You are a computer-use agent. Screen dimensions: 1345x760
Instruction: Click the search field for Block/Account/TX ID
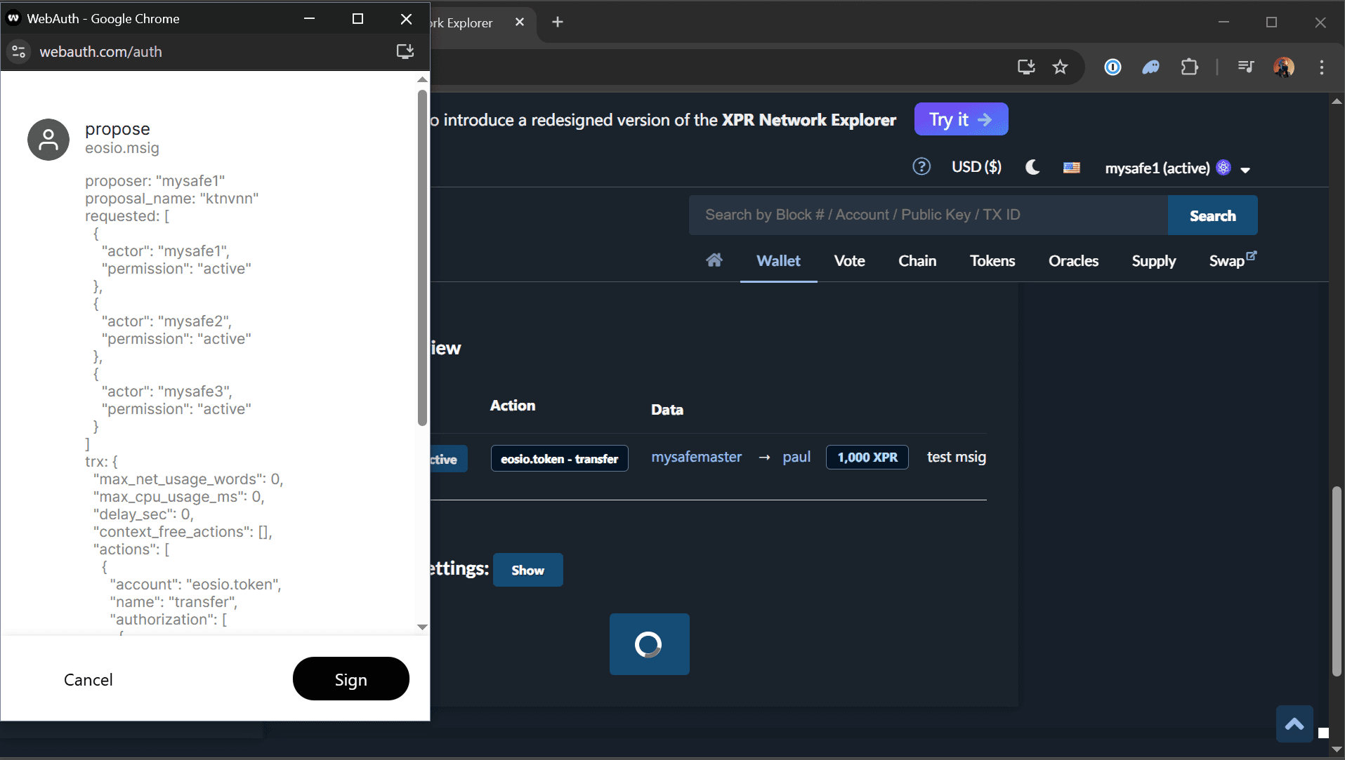coord(929,215)
